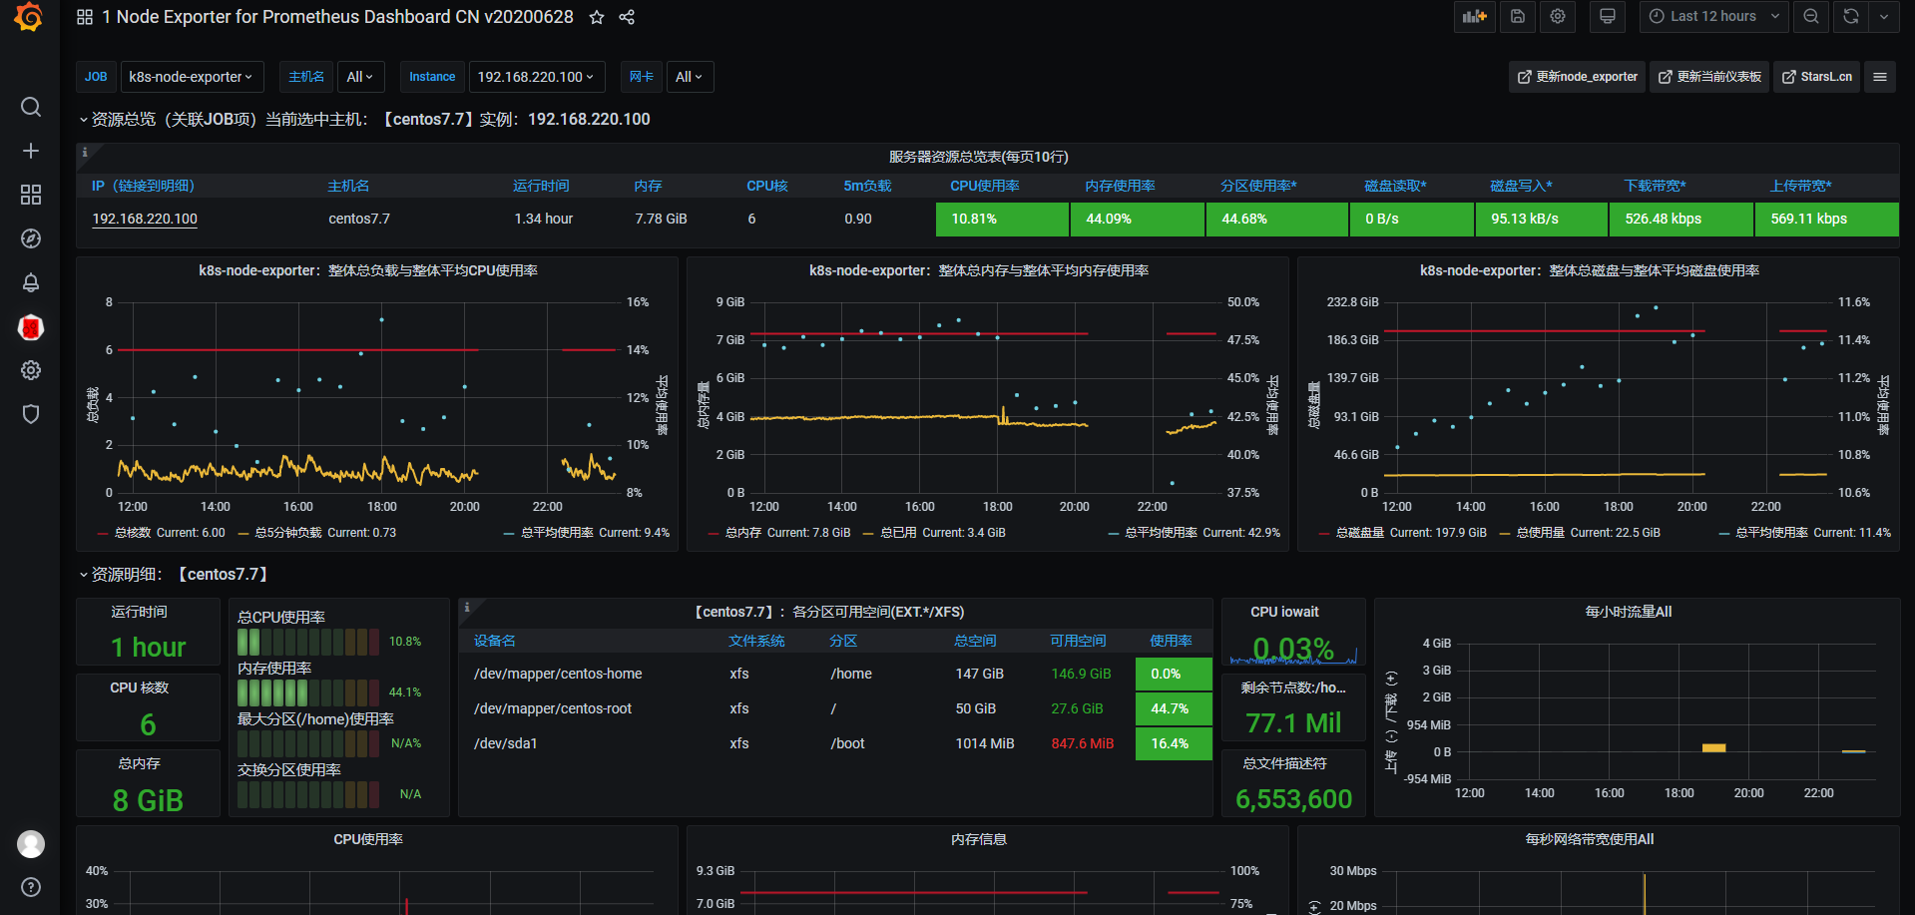This screenshot has width=1915, height=915.
Task: Open the 整体总负载与整体平均CPU使用率 panel title menu
Action: coord(368,270)
